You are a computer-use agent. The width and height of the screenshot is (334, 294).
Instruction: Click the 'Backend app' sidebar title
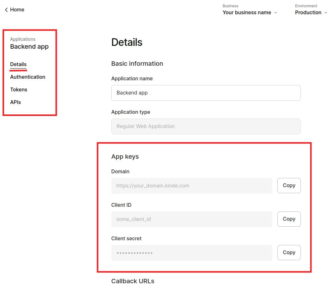29,46
